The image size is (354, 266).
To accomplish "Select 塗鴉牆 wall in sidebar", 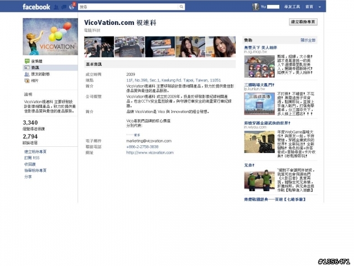I will click(37, 61).
